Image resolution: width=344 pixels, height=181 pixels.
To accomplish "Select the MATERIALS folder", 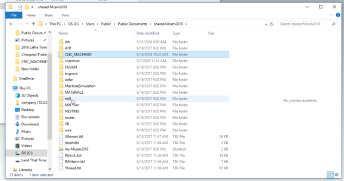I will [144, 92].
